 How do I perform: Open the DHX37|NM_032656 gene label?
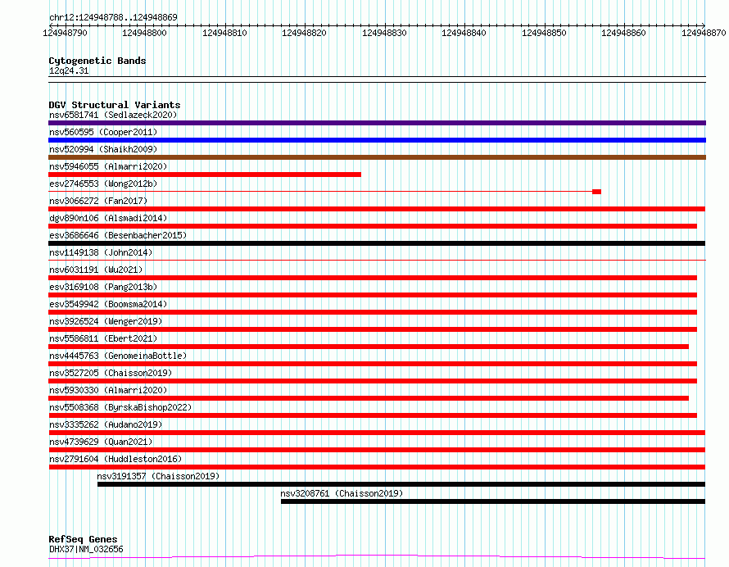[x=86, y=549]
